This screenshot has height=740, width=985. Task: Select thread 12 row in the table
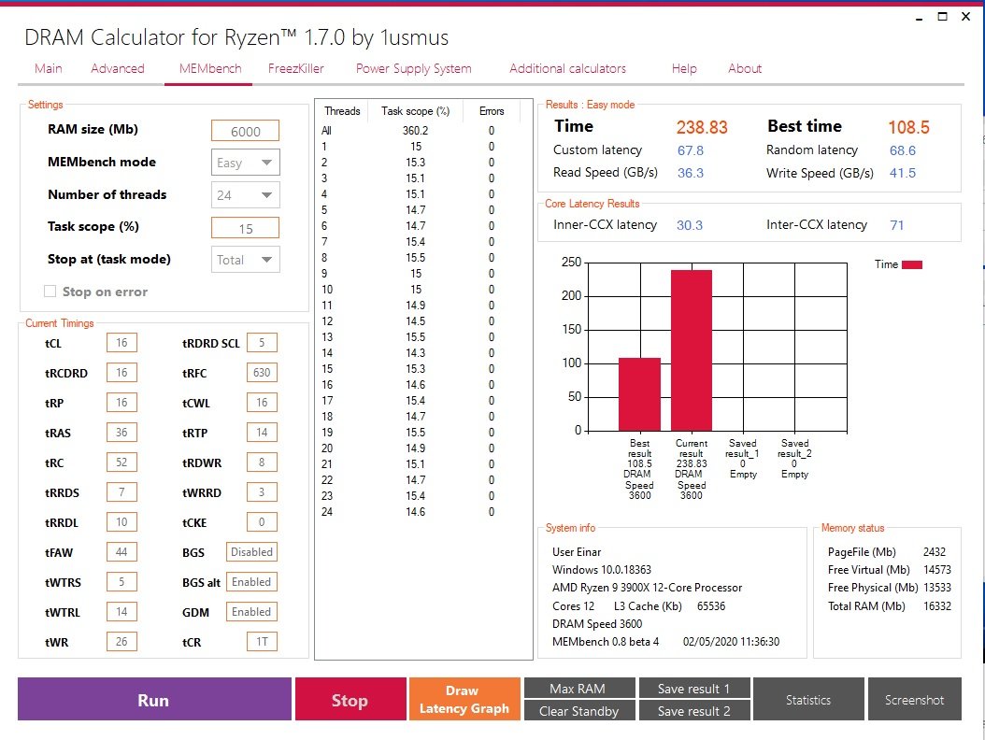click(419, 321)
